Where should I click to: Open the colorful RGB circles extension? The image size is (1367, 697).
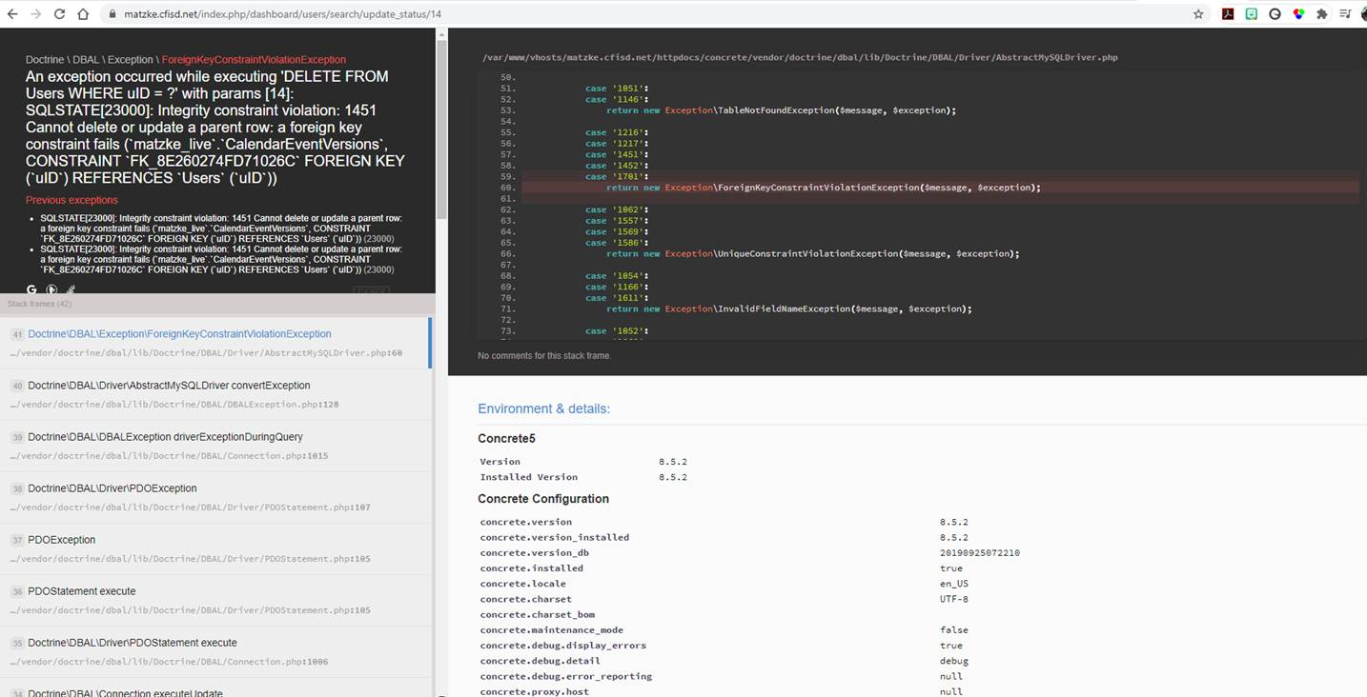(1297, 14)
